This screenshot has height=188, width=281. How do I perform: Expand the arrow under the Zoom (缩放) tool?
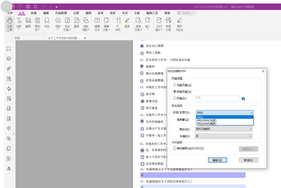(58, 29)
